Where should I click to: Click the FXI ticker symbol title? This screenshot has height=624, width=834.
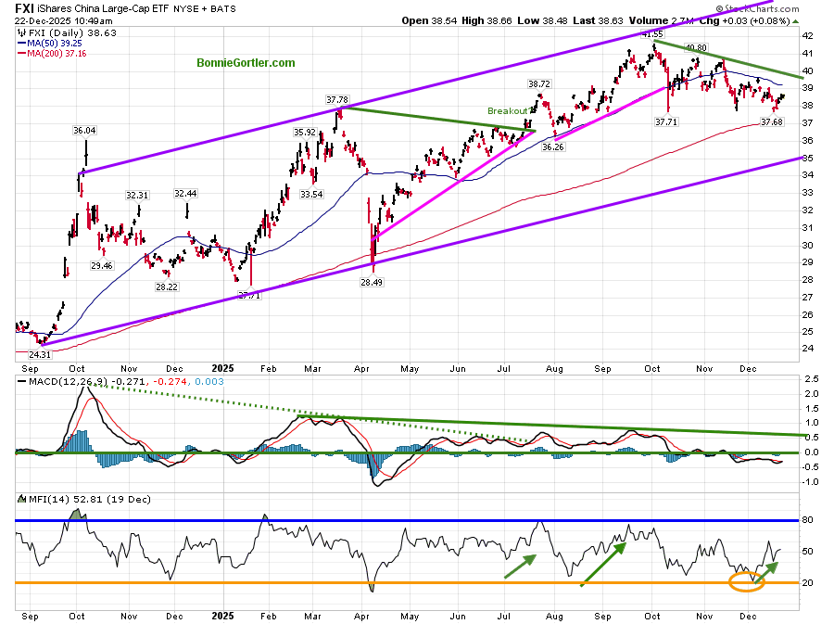25,6
